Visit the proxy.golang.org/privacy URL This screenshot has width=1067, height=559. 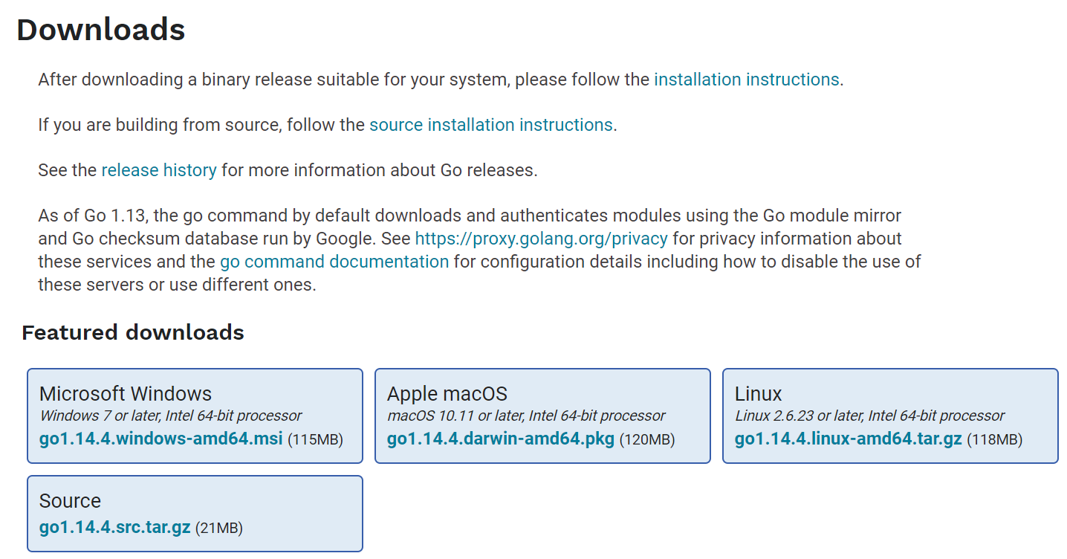(541, 239)
